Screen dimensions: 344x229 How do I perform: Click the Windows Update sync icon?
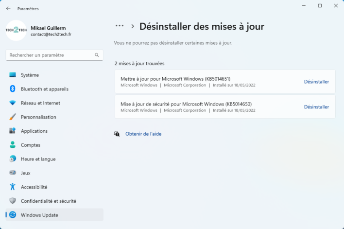[x=13, y=215]
